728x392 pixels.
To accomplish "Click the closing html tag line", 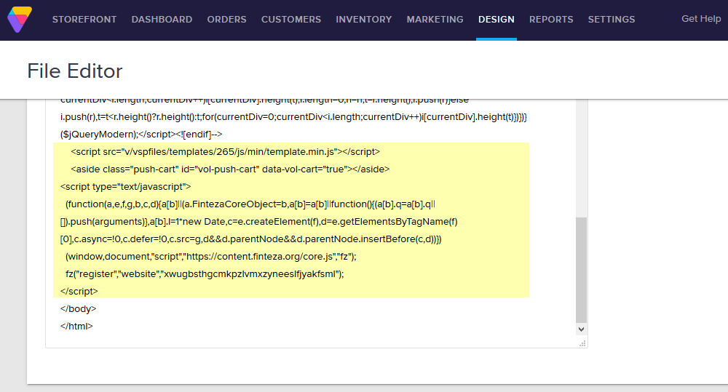I will 76,326.
